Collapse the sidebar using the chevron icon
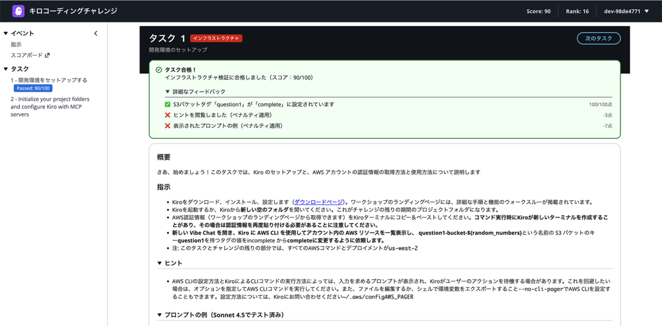The height and width of the screenshot is (326, 662). 95,34
